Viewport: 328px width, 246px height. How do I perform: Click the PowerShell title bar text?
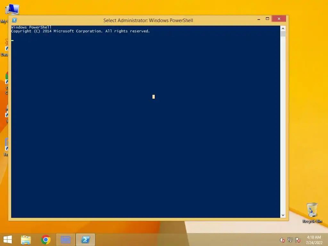(x=148, y=20)
